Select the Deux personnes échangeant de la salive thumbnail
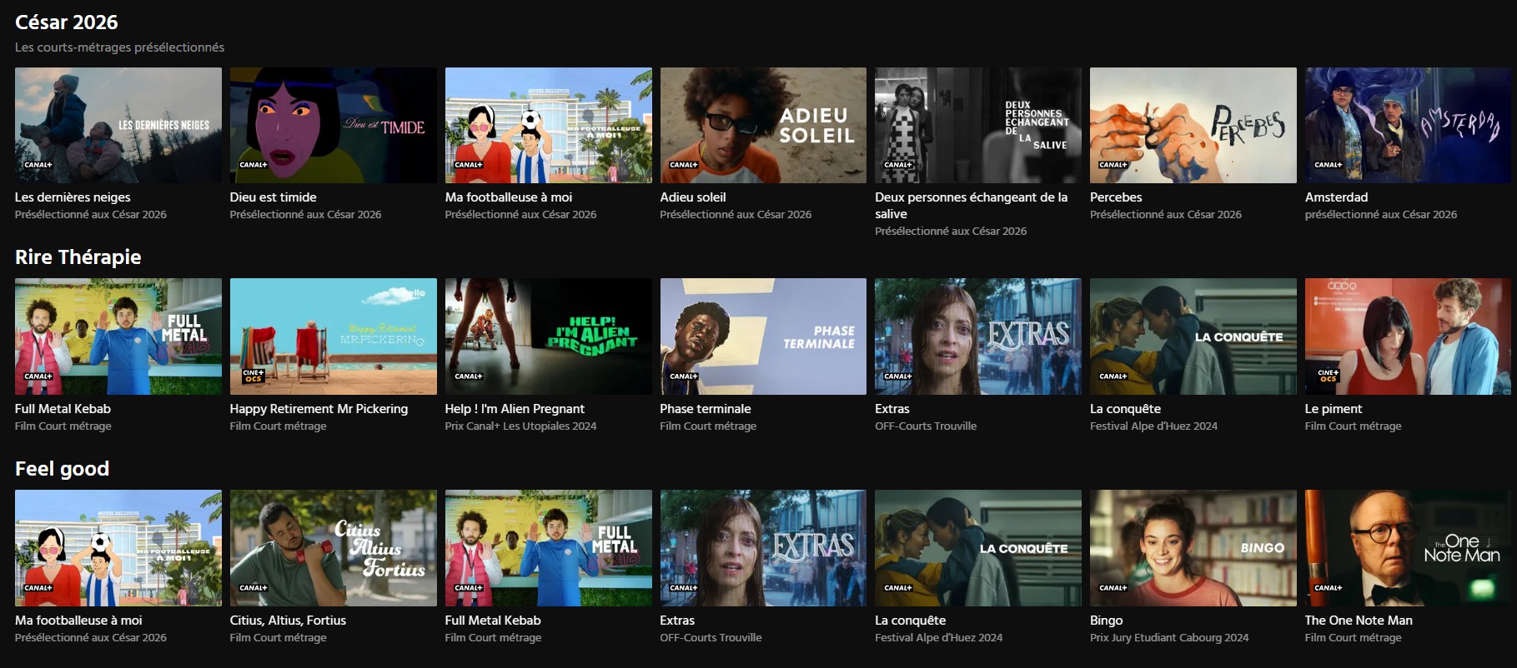Viewport: 1517px width, 668px height. [x=978, y=125]
